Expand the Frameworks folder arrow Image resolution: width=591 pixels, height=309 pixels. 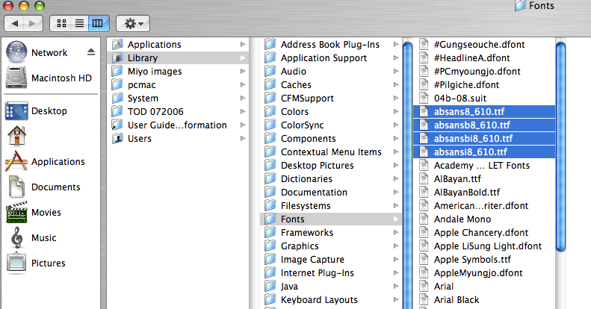point(396,233)
